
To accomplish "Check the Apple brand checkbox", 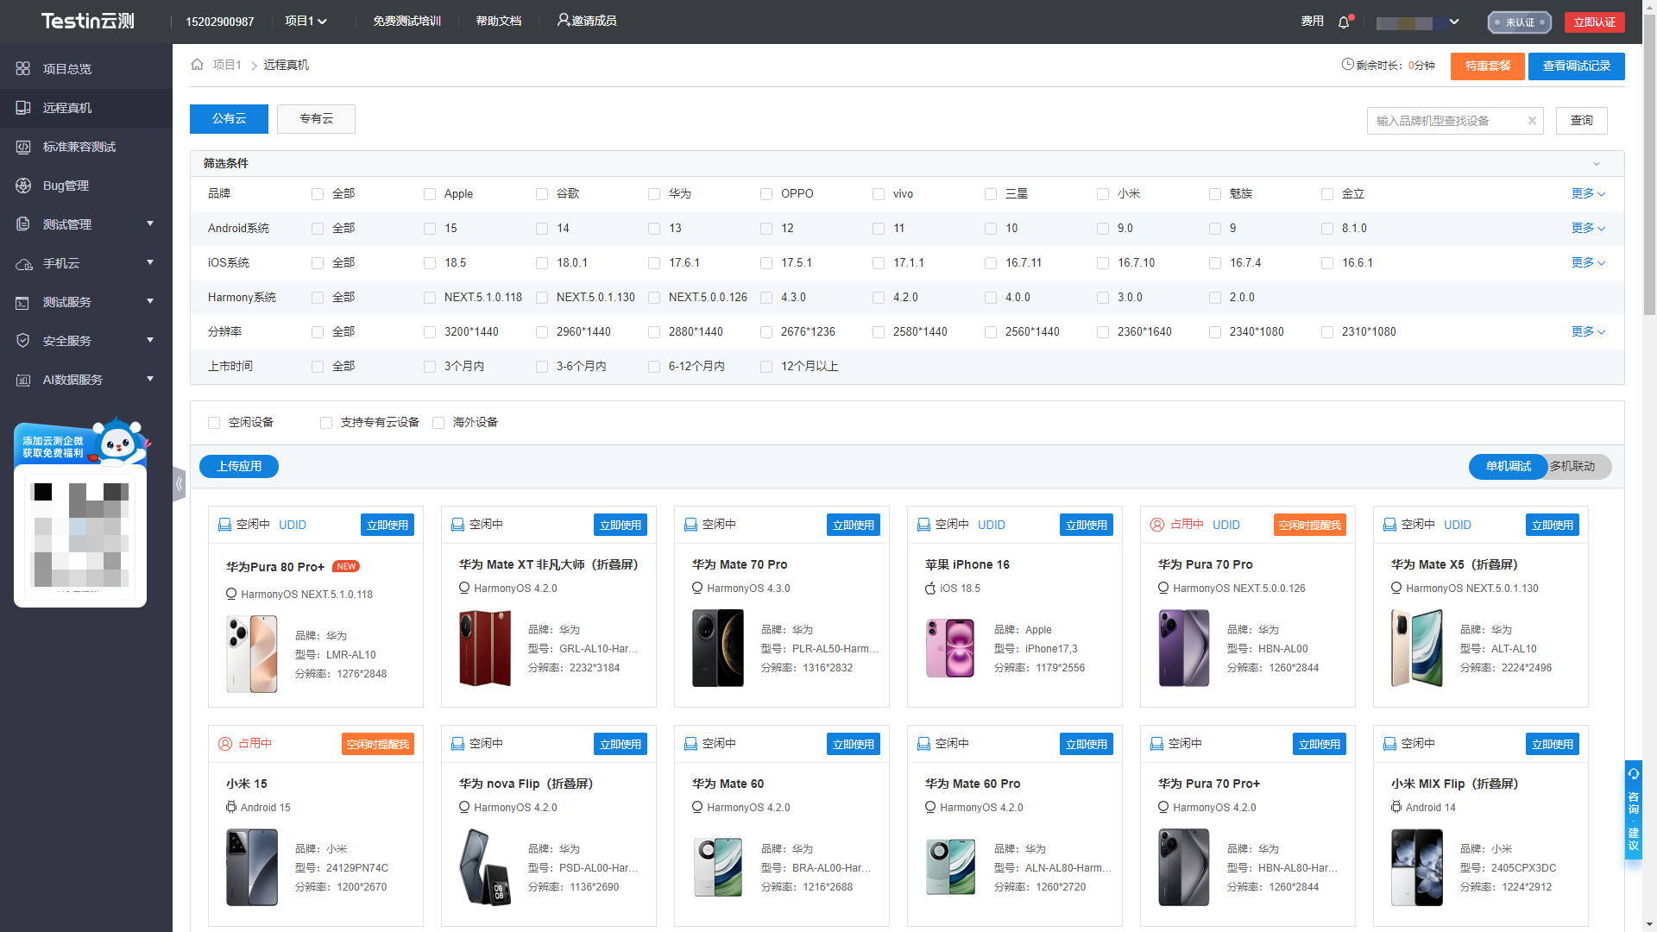I will (430, 194).
